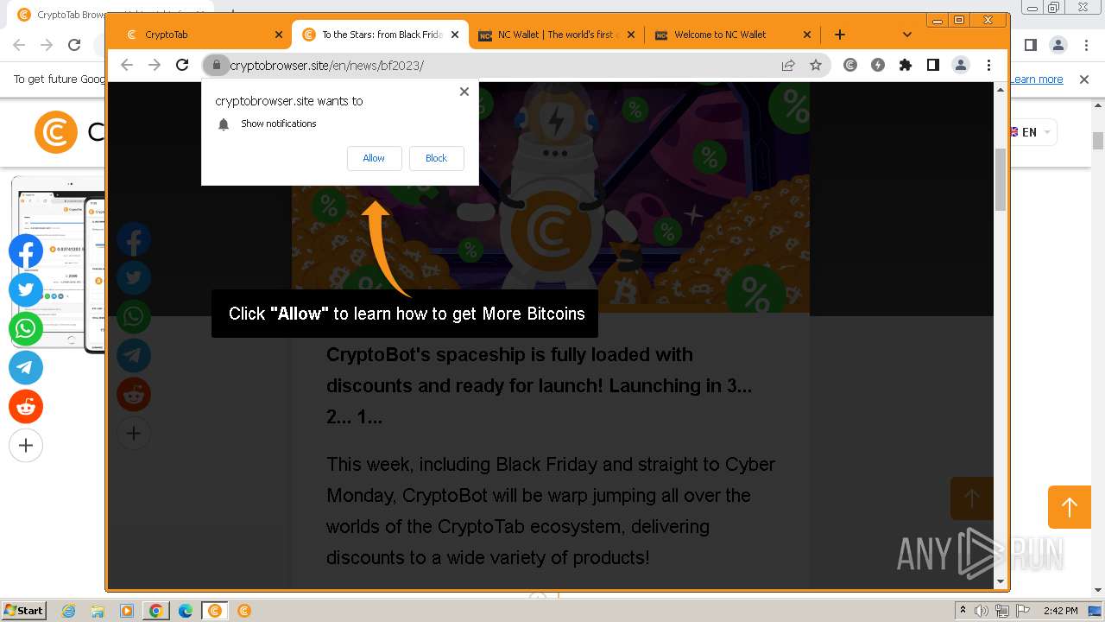Open File Explorer from taskbar
The width and height of the screenshot is (1105, 622).
point(98,611)
